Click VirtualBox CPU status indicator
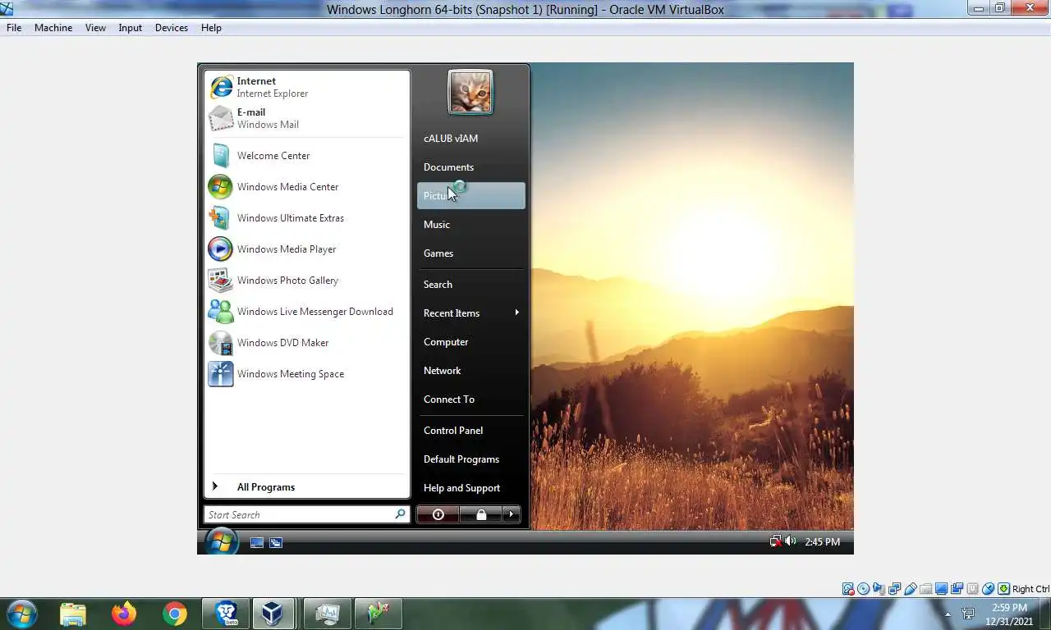Image resolution: width=1051 pixels, height=630 pixels. [x=973, y=589]
